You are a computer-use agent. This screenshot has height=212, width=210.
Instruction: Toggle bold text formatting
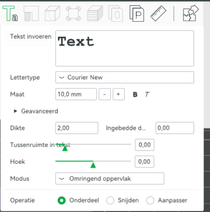click(135, 94)
